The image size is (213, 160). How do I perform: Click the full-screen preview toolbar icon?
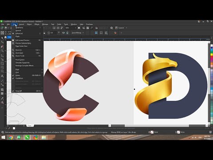pos(79,28)
